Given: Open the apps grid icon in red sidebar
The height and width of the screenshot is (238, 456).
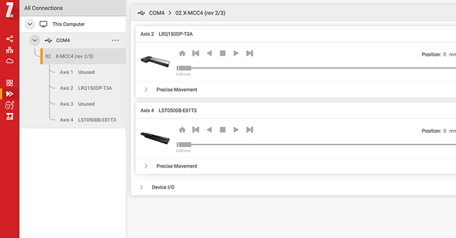Looking at the screenshot, I should pyautogui.click(x=9, y=83).
